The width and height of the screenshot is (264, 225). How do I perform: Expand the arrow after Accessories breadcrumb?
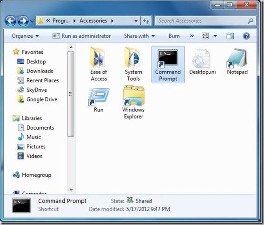(112, 21)
